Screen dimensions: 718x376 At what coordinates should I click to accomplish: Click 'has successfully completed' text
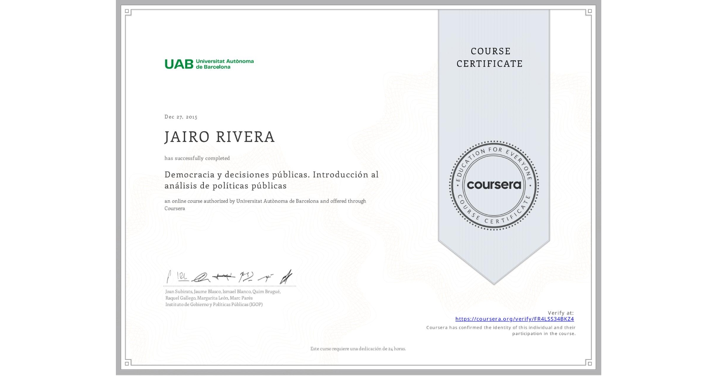pyautogui.click(x=197, y=158)
